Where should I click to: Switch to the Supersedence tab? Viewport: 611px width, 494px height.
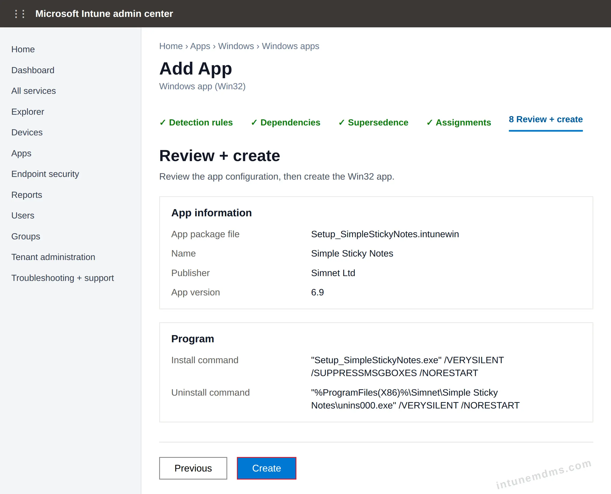pos(374,123)
